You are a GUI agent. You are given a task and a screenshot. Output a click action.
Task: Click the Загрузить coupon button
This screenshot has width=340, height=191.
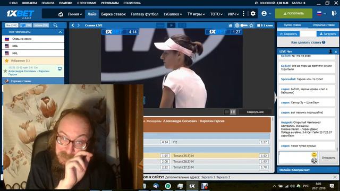(328, 34)
